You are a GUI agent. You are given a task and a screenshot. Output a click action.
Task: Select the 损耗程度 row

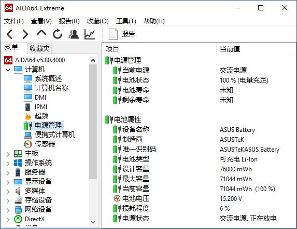pos(199,208)
